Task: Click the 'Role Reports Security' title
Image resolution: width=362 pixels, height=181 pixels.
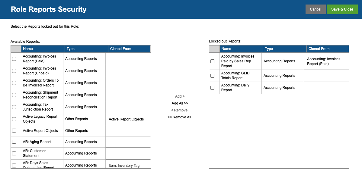Action: 49,9
